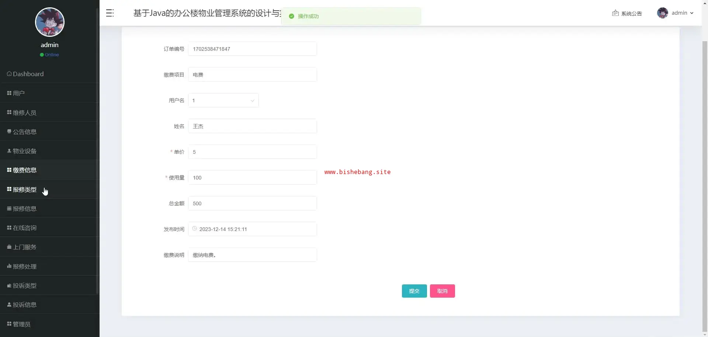Click the person icon beside 投诉信息
Viewport: 708px width, 337px height.
9,305
